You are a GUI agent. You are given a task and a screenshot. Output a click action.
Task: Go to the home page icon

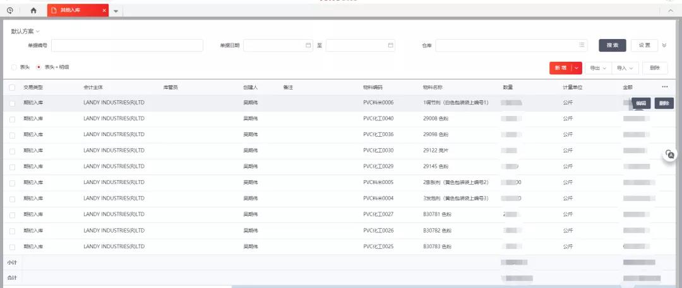(x=33, y=11)
